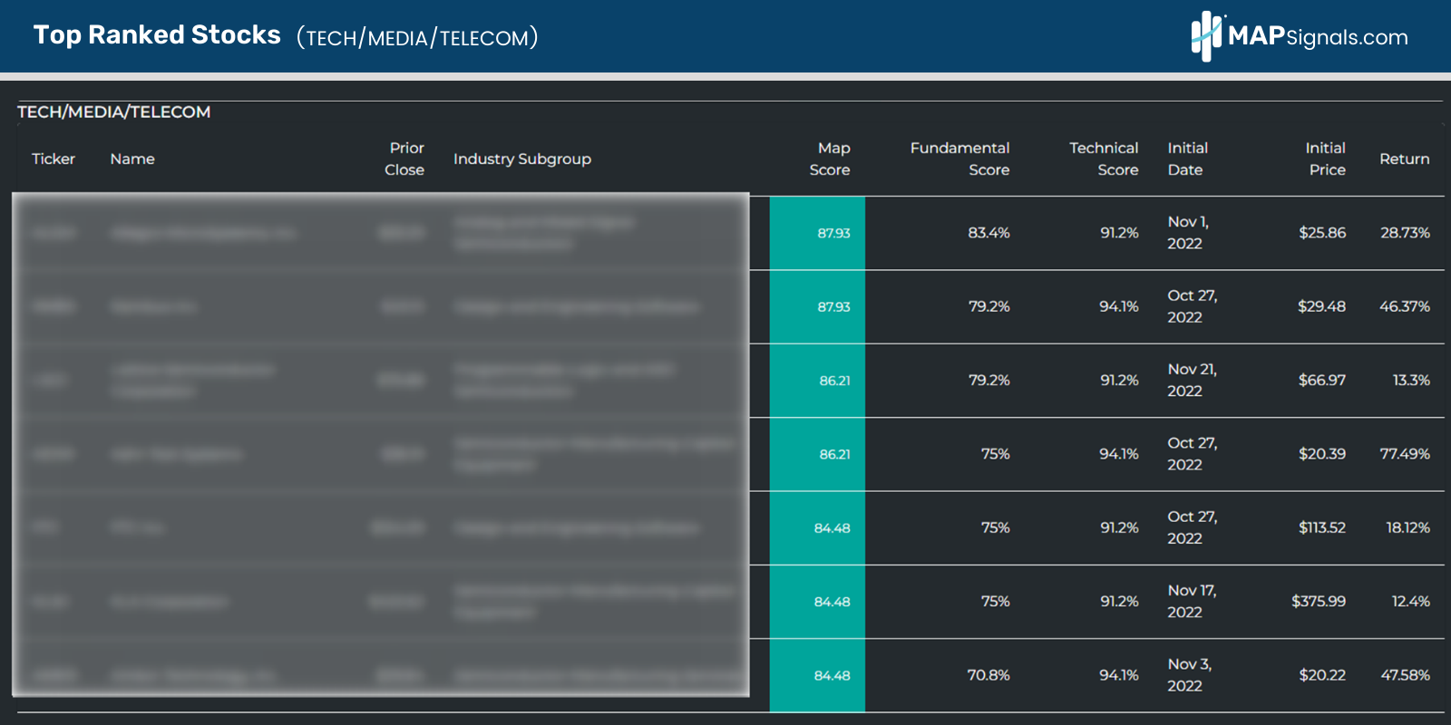Click the $66.97 initial price

coord(1322,381)
